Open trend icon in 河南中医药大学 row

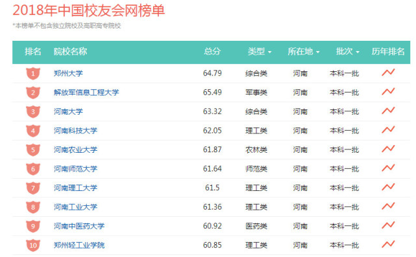coord(388,225)
